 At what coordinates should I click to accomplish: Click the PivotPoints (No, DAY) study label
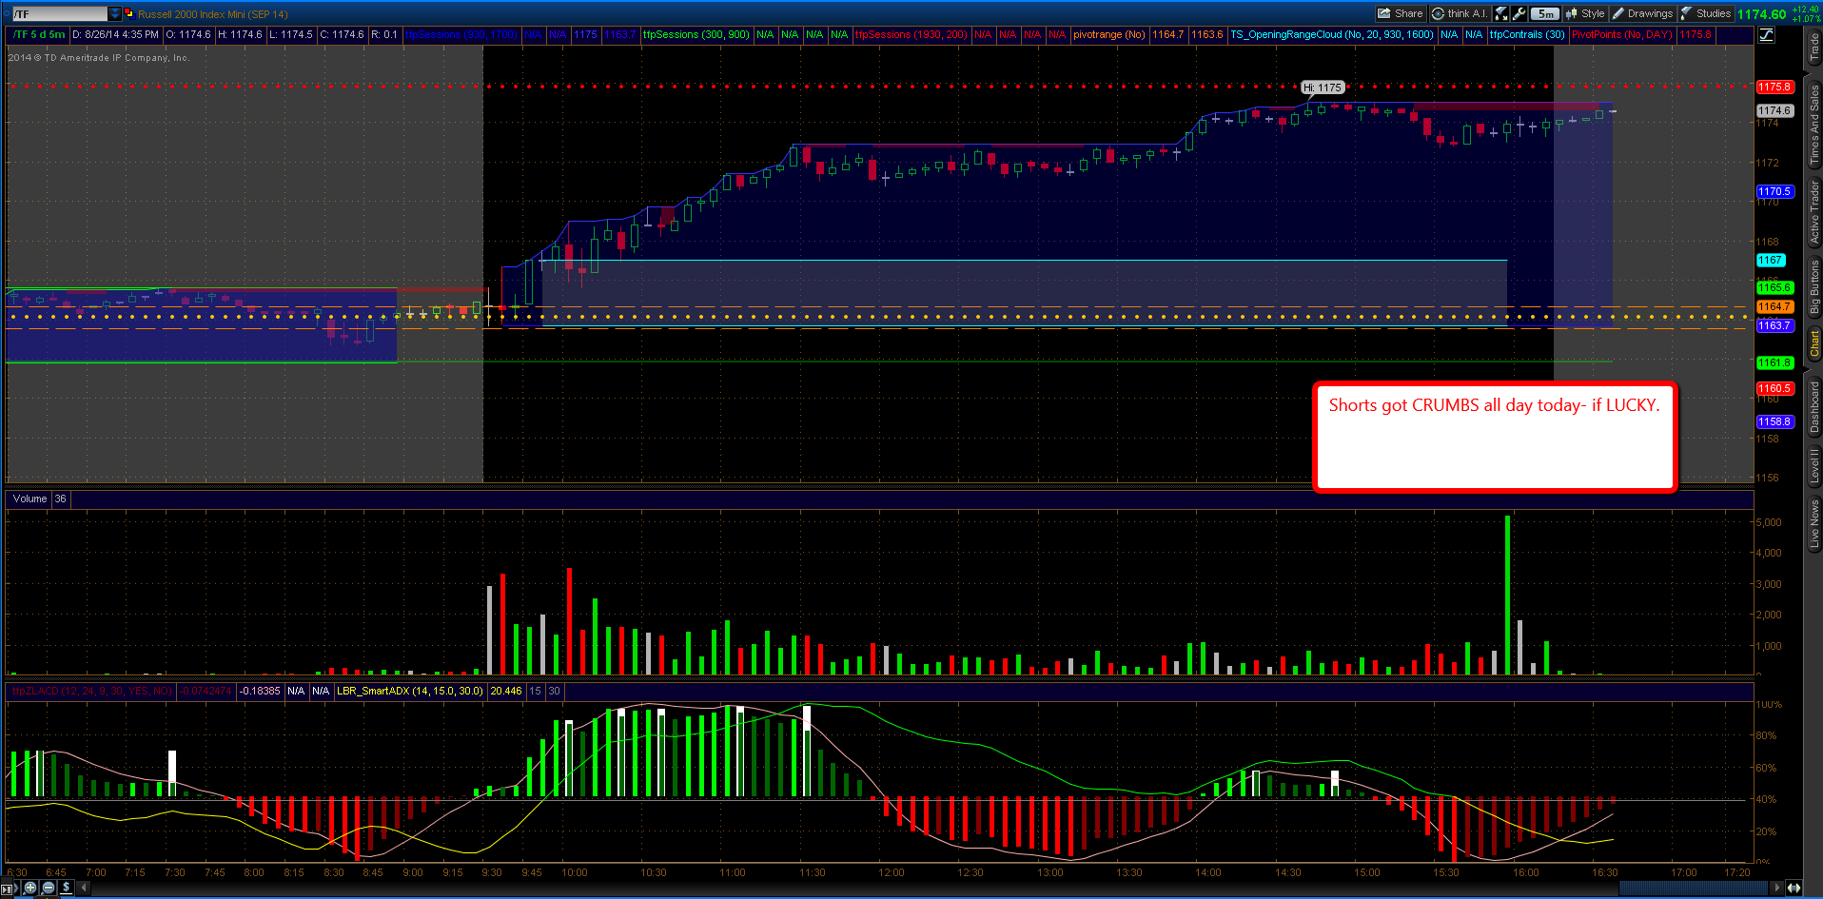pyautogui.click(x=1621, y=34)
